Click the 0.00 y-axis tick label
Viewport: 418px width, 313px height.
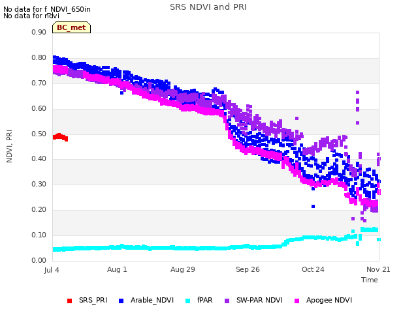pyautogui.click(x=39, y=260)
